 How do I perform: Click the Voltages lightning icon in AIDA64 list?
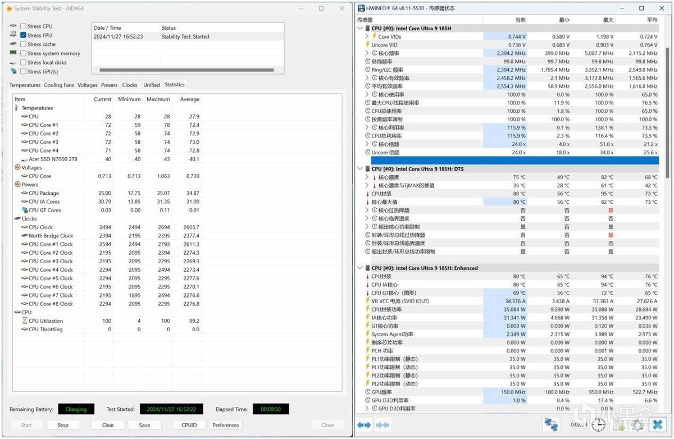(17, 167)
